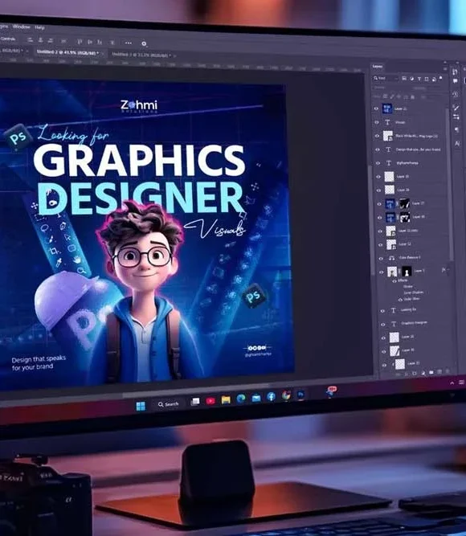
Task: Hide the @ handle text layer
Action: (x=378, y=163)
